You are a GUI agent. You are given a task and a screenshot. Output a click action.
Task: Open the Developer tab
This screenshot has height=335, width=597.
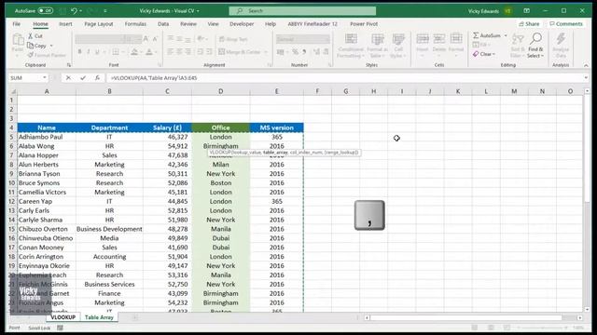(242, 24)
